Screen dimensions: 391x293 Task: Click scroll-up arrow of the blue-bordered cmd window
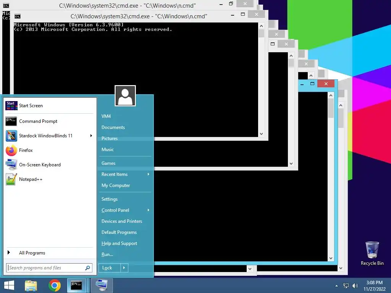point(331,95)
